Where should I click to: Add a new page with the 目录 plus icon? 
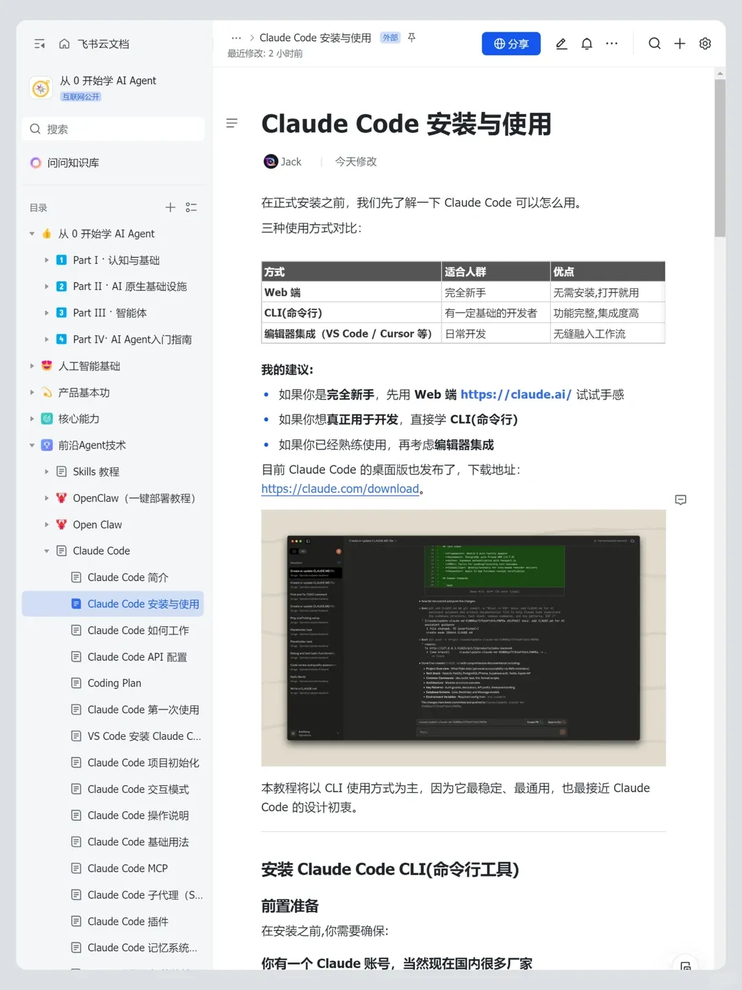[170, 208]
